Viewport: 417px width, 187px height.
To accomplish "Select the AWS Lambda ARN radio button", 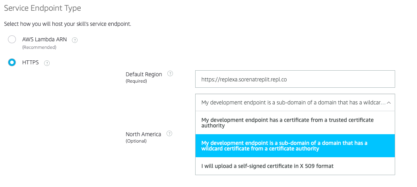I will click(12, 40).
